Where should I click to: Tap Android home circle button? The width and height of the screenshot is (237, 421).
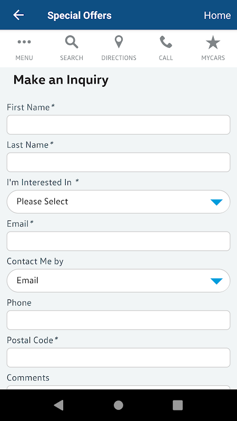point(118,405)
